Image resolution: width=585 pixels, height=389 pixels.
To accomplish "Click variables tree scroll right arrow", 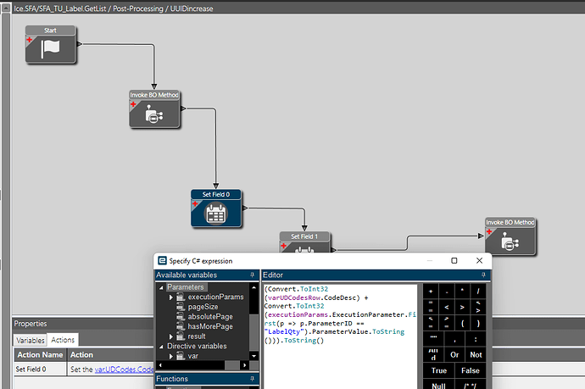I will 245,365.
